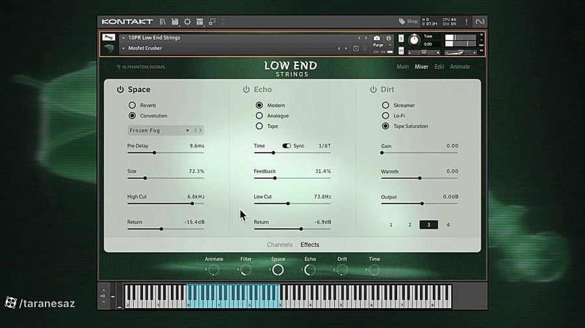Expand the 10PR Low End Strings instrument menu

coord(123,38)
